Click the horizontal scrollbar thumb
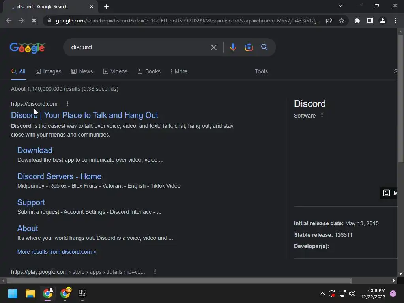 pos(179,281)
